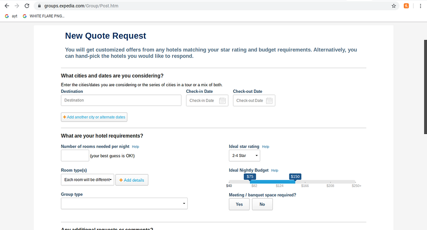Click the Add details button
This screenshot has height=230, width=427.
[x=132, y=180]
